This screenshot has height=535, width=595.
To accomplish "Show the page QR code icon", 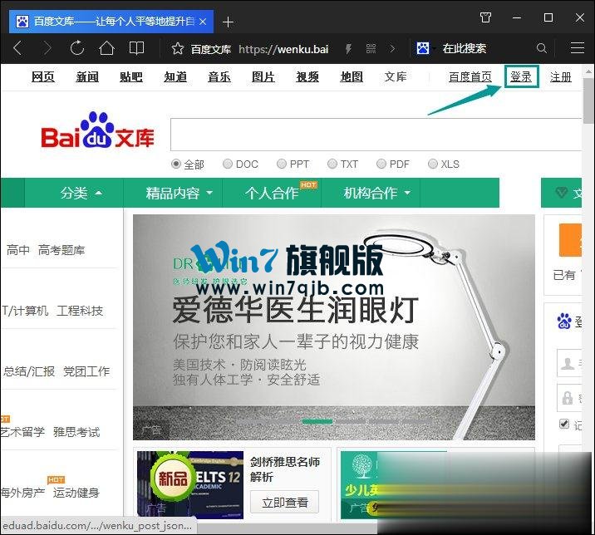I will [371, 48].
